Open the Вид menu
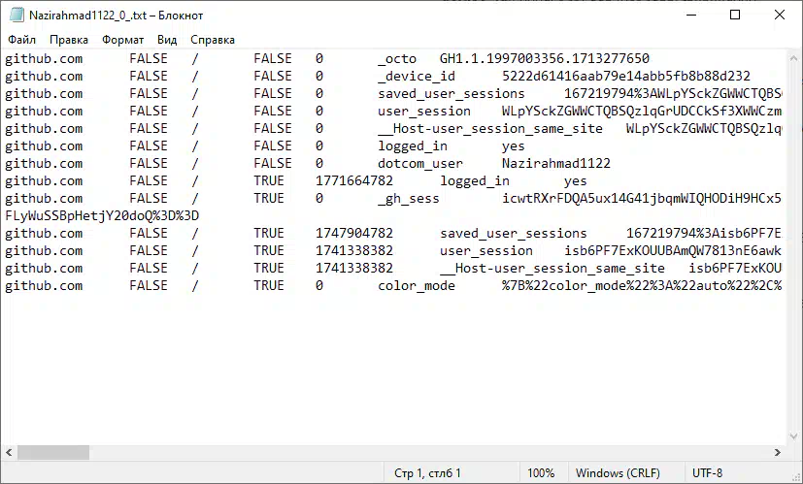 pos(167,40)
